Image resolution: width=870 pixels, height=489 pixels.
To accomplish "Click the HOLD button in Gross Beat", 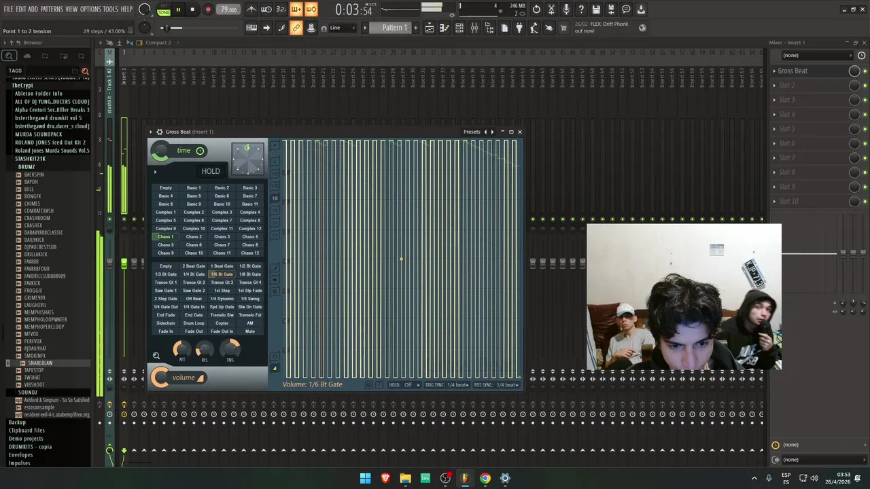I will click(x=211, y=171).
